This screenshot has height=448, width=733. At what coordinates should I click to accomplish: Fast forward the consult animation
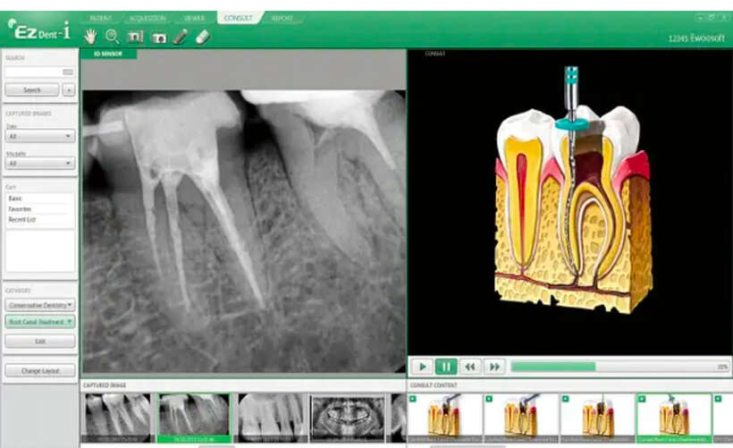494,366
